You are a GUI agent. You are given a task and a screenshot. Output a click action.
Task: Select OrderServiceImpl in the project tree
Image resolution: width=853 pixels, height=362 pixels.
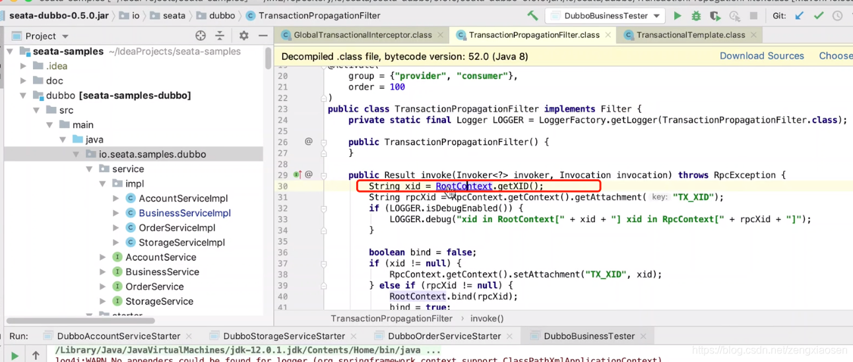point(177,227)
